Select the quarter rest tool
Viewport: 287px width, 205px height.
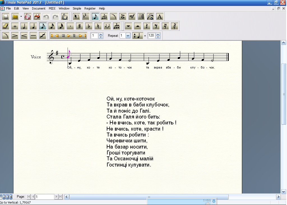tap(147, 26)
